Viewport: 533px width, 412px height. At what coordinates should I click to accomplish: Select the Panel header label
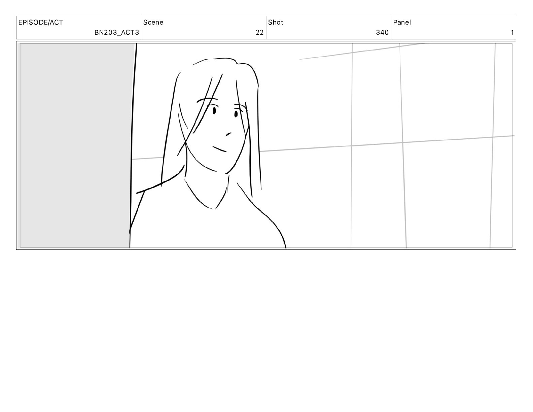click(x=402, y=23)
